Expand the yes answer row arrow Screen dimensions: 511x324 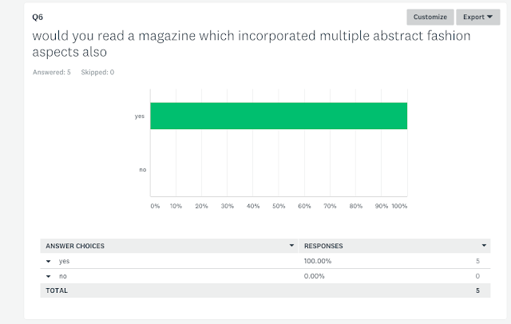(x=49, y=261)
